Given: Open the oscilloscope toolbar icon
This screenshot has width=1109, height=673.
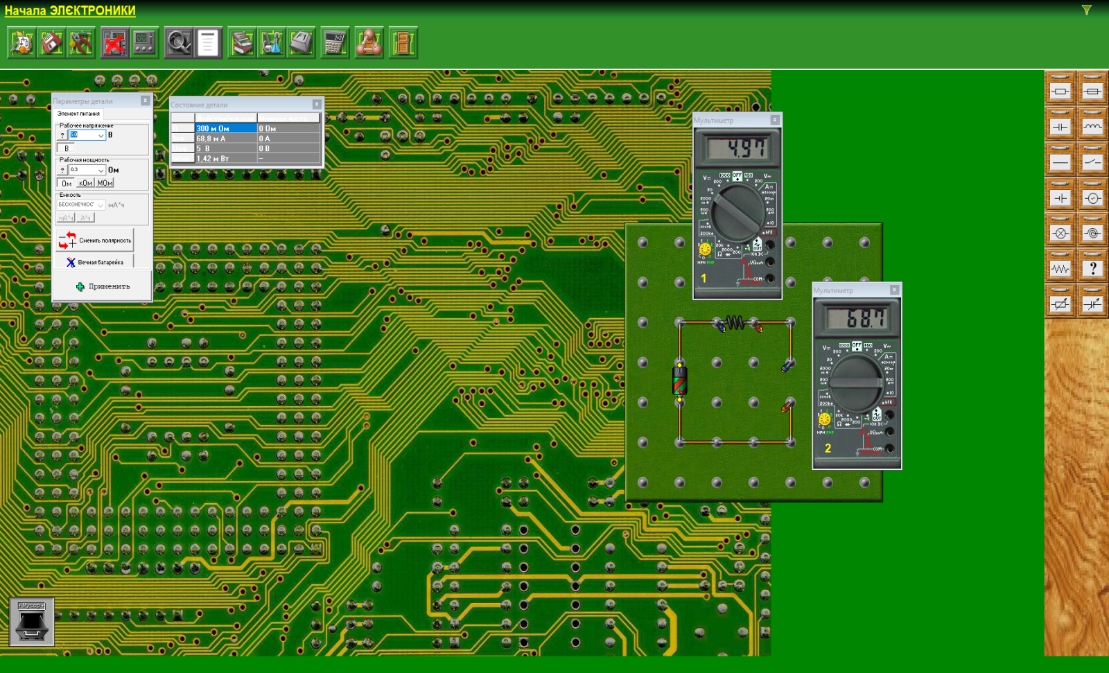Looking at the screenshot, I should tap(144, 43).
